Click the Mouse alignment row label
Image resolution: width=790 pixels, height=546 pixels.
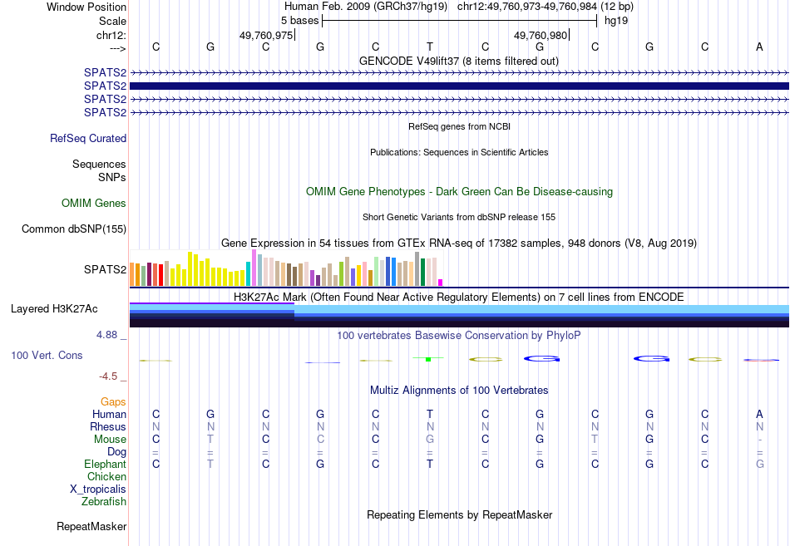(110, 440)
